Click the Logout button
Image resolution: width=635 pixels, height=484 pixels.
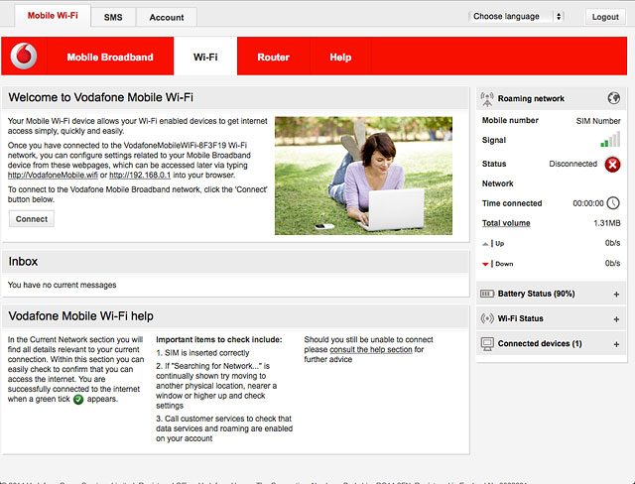(x=603, y=17)
